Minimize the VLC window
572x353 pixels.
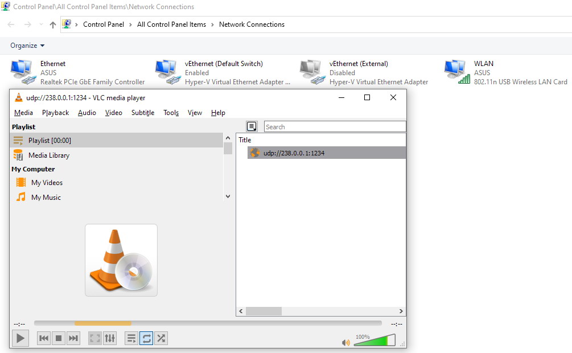point(341,97)
